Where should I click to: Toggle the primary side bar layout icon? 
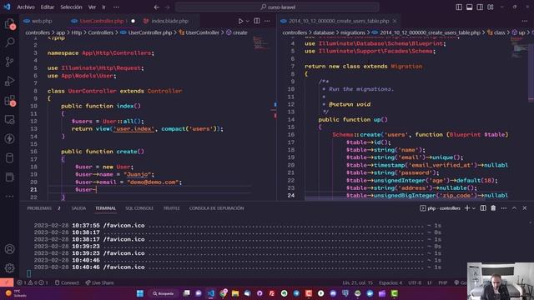pyautogui.click(x=459, y=7)
